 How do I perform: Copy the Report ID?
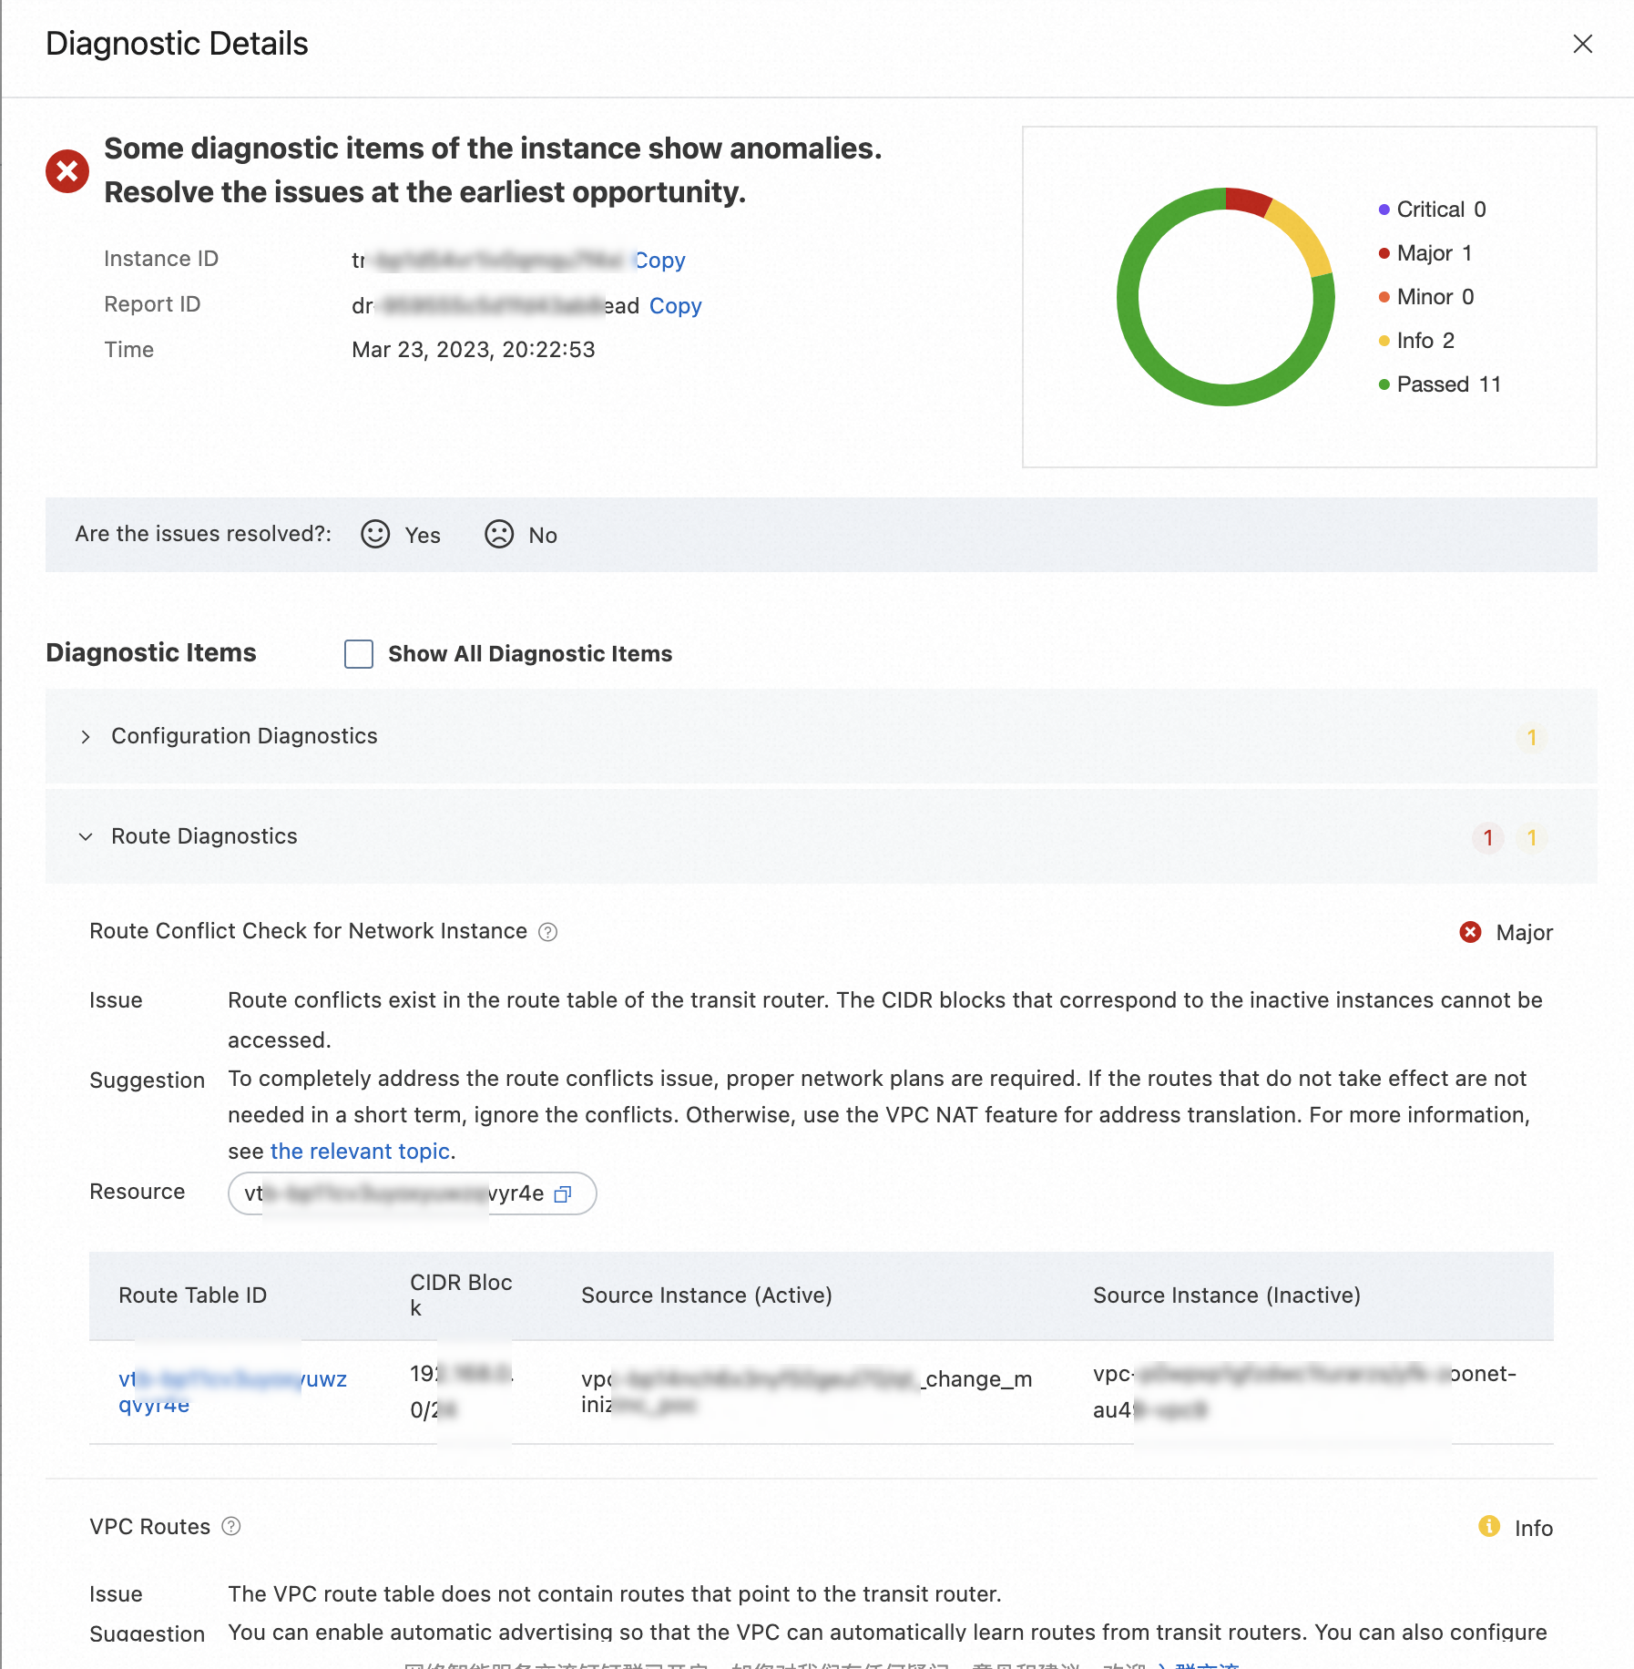675,306
